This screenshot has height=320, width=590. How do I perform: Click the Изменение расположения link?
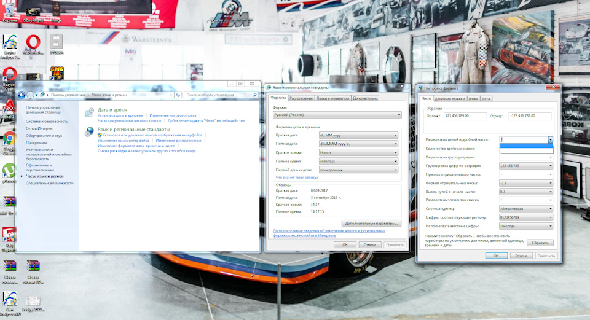point(178,141)
